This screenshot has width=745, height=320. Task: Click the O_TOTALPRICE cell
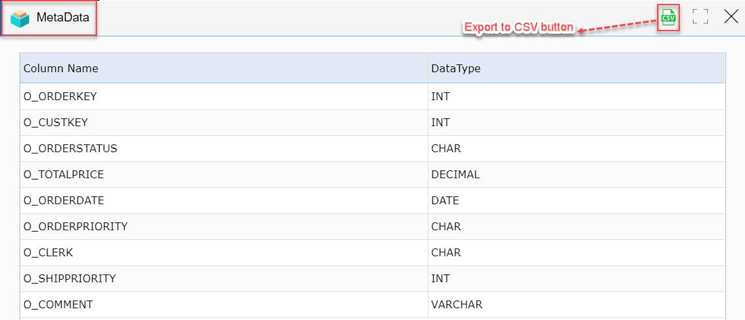coord(224,175)
